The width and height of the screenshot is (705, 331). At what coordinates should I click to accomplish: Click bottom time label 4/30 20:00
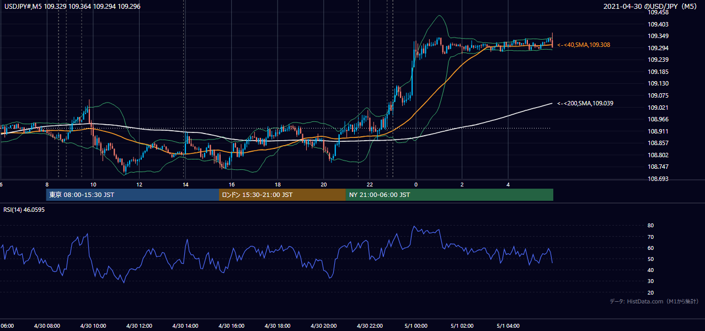pos(323,326)
